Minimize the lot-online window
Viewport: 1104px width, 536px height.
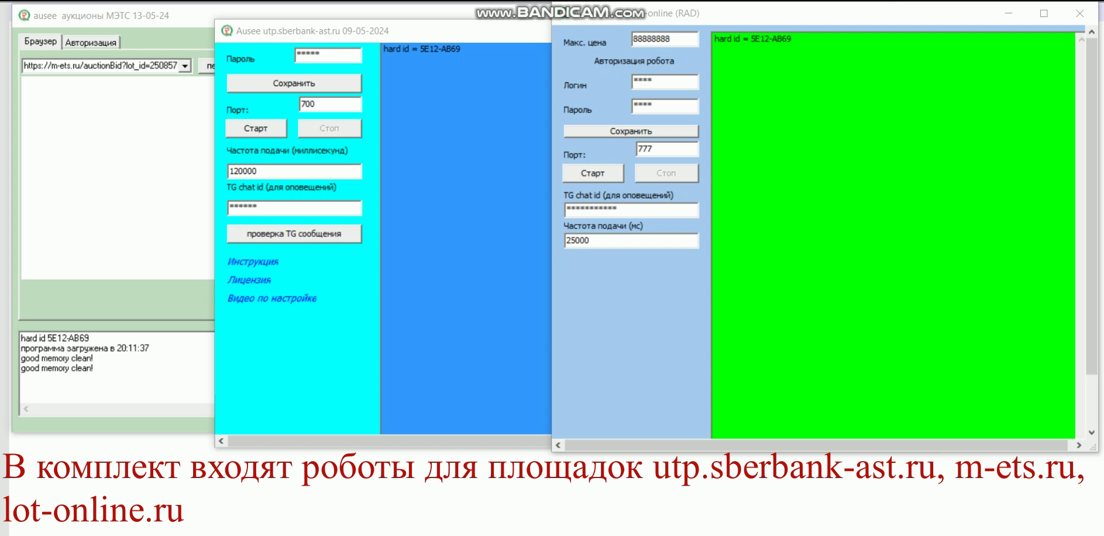(1008, 13)
